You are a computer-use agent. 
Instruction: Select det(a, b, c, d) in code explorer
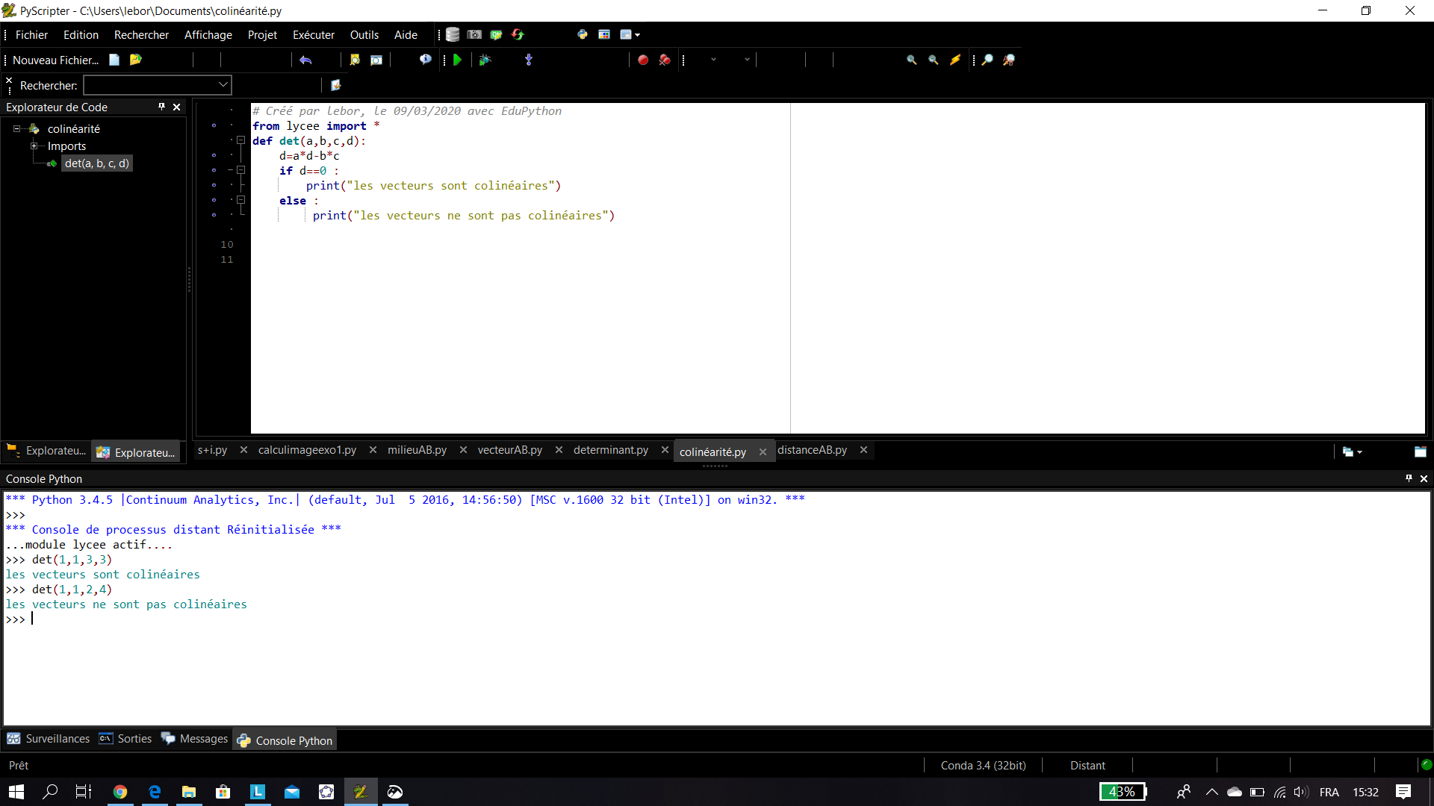[x=96, y=163]
